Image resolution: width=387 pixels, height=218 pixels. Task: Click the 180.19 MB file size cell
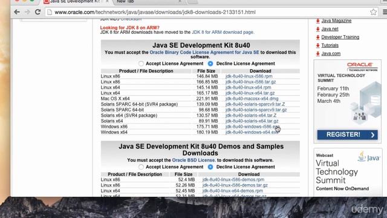pos(207,132)
